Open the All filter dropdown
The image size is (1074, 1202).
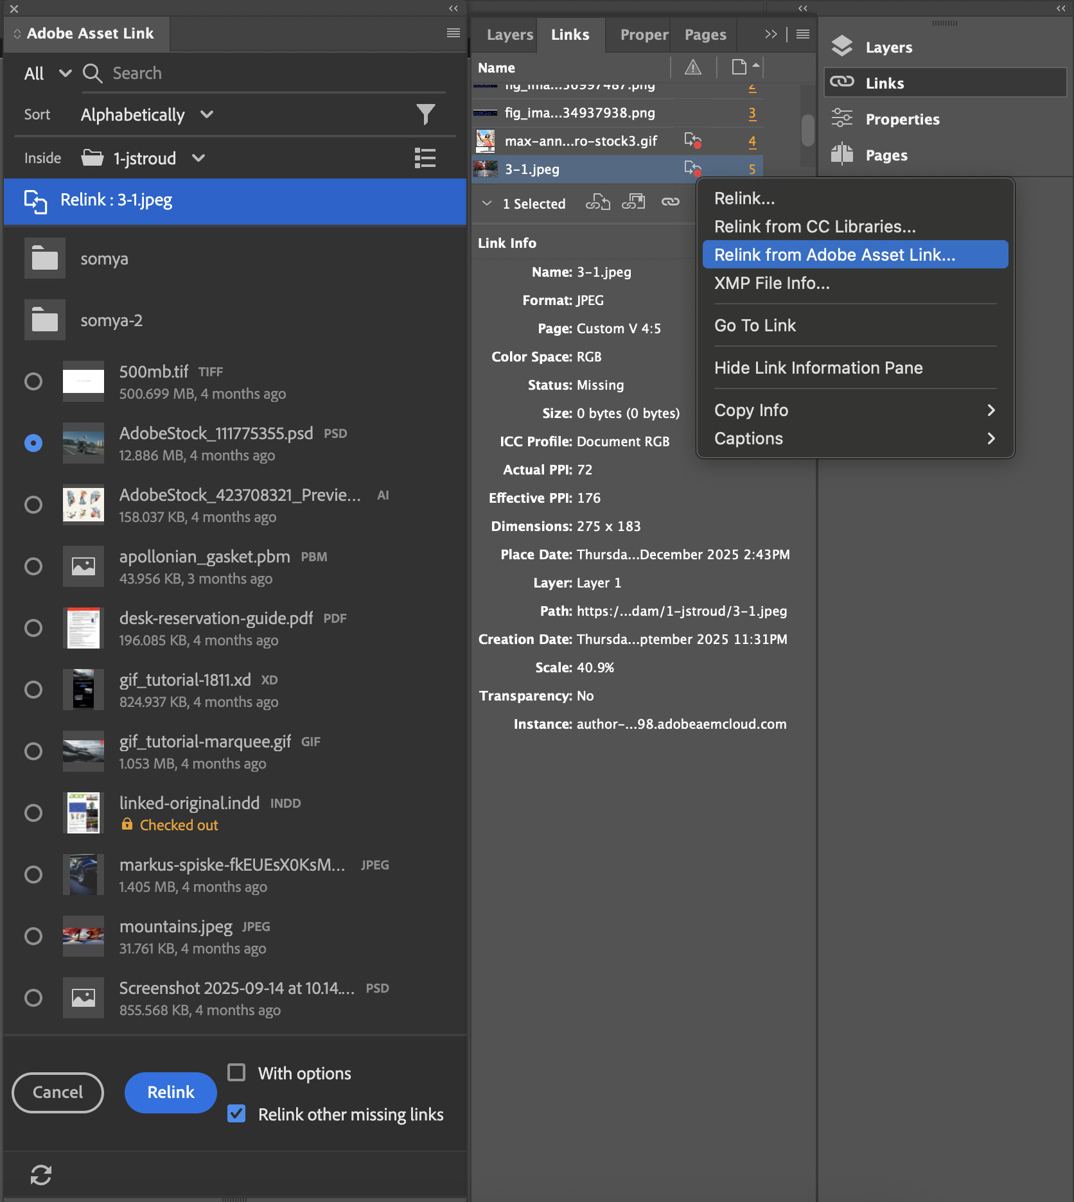click(46, 73)
